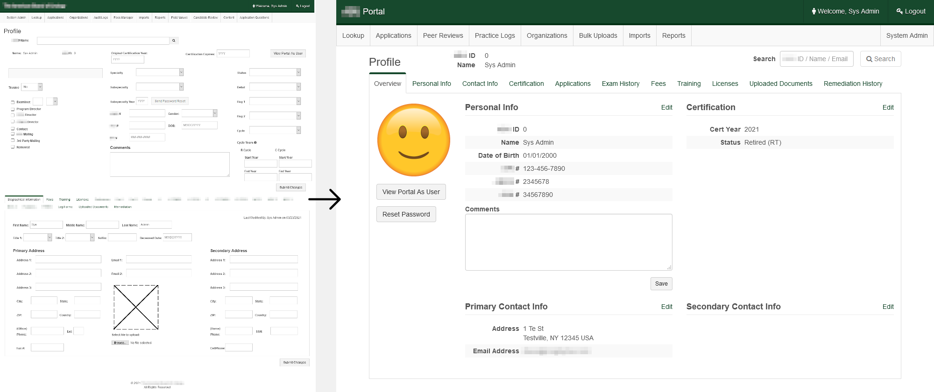Click View Portal As User under avatar
Viewport: 934px width, 392px height.
[x=411, y=192]
